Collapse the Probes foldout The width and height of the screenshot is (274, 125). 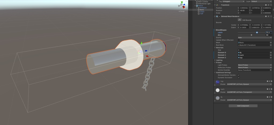click(x=215, y=62)
